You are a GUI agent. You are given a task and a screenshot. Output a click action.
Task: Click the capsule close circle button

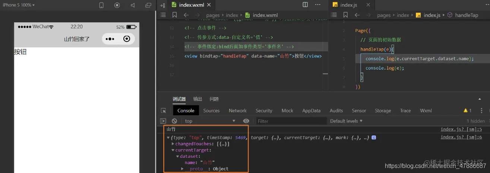coord(127,39)
